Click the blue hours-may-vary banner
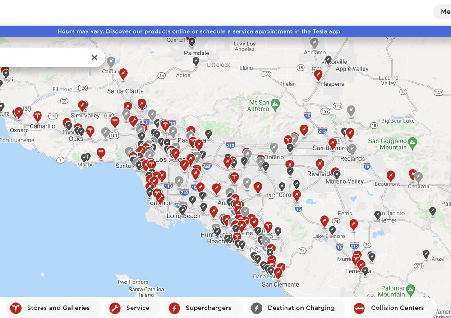This screenshot has height=318, width=451. (x=199, y=31)
